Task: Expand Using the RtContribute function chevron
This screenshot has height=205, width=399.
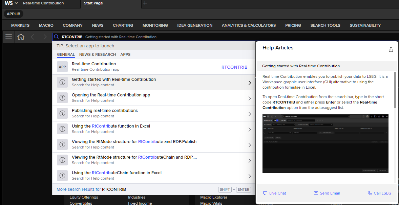Action: 250,130
